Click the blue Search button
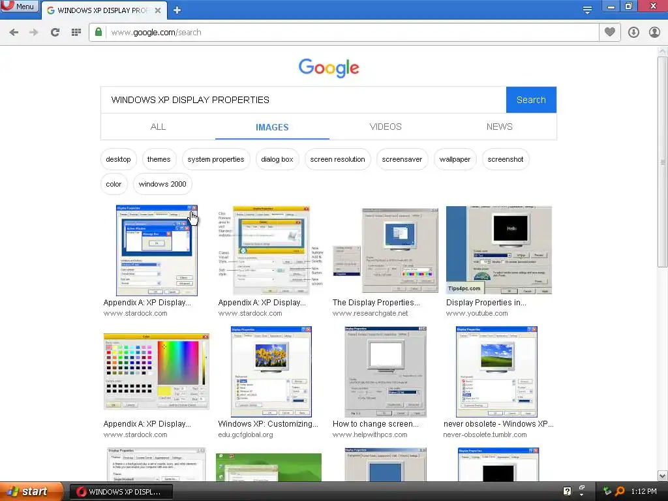668x501 pixels. point(531,100)
